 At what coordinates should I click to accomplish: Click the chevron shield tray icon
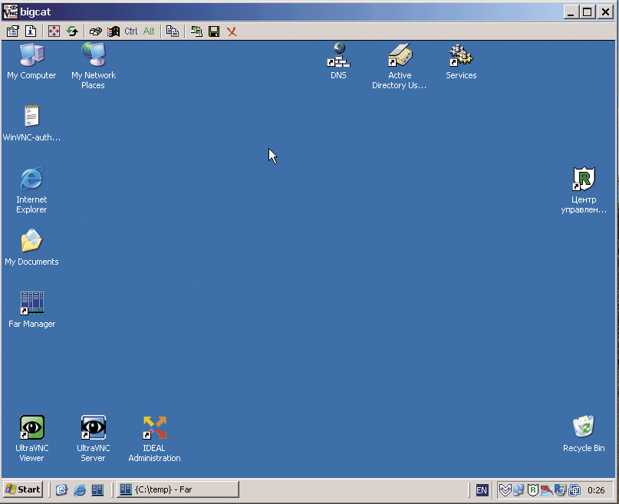(x=505, y=489)
